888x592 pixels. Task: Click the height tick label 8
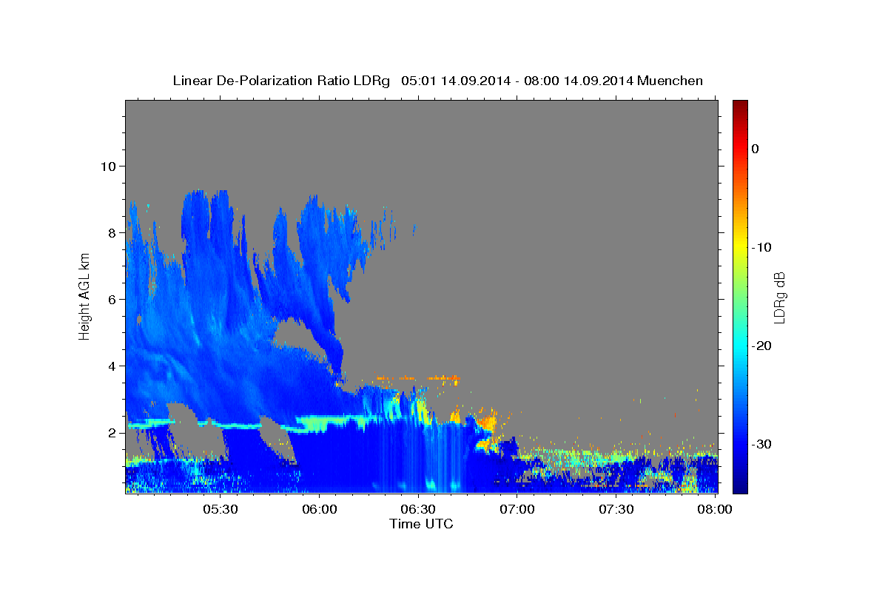pos(110,232)
